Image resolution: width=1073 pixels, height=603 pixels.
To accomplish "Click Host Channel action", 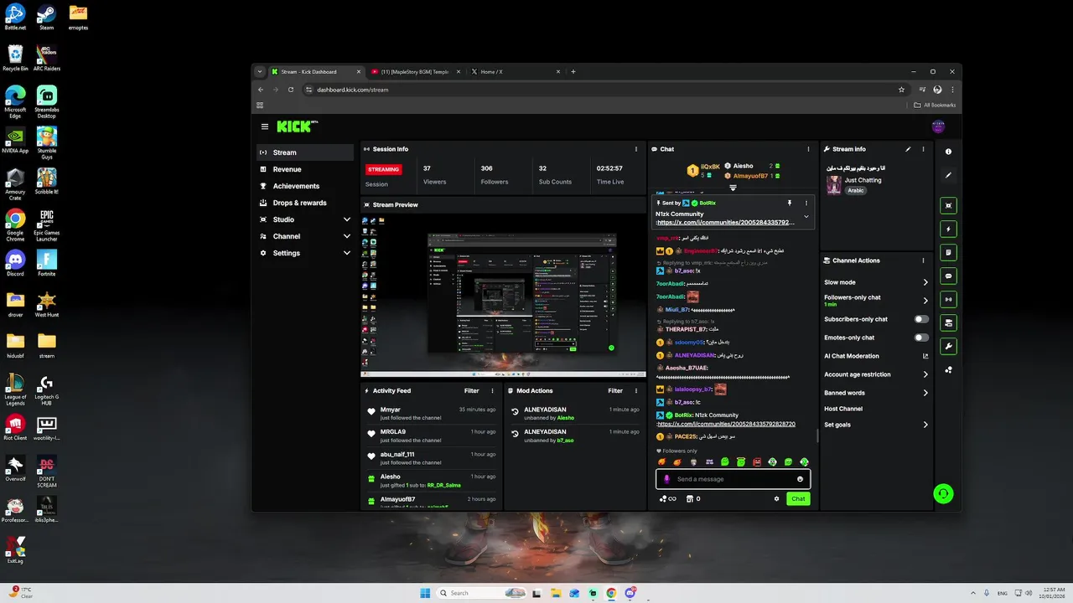I will 843,409.
